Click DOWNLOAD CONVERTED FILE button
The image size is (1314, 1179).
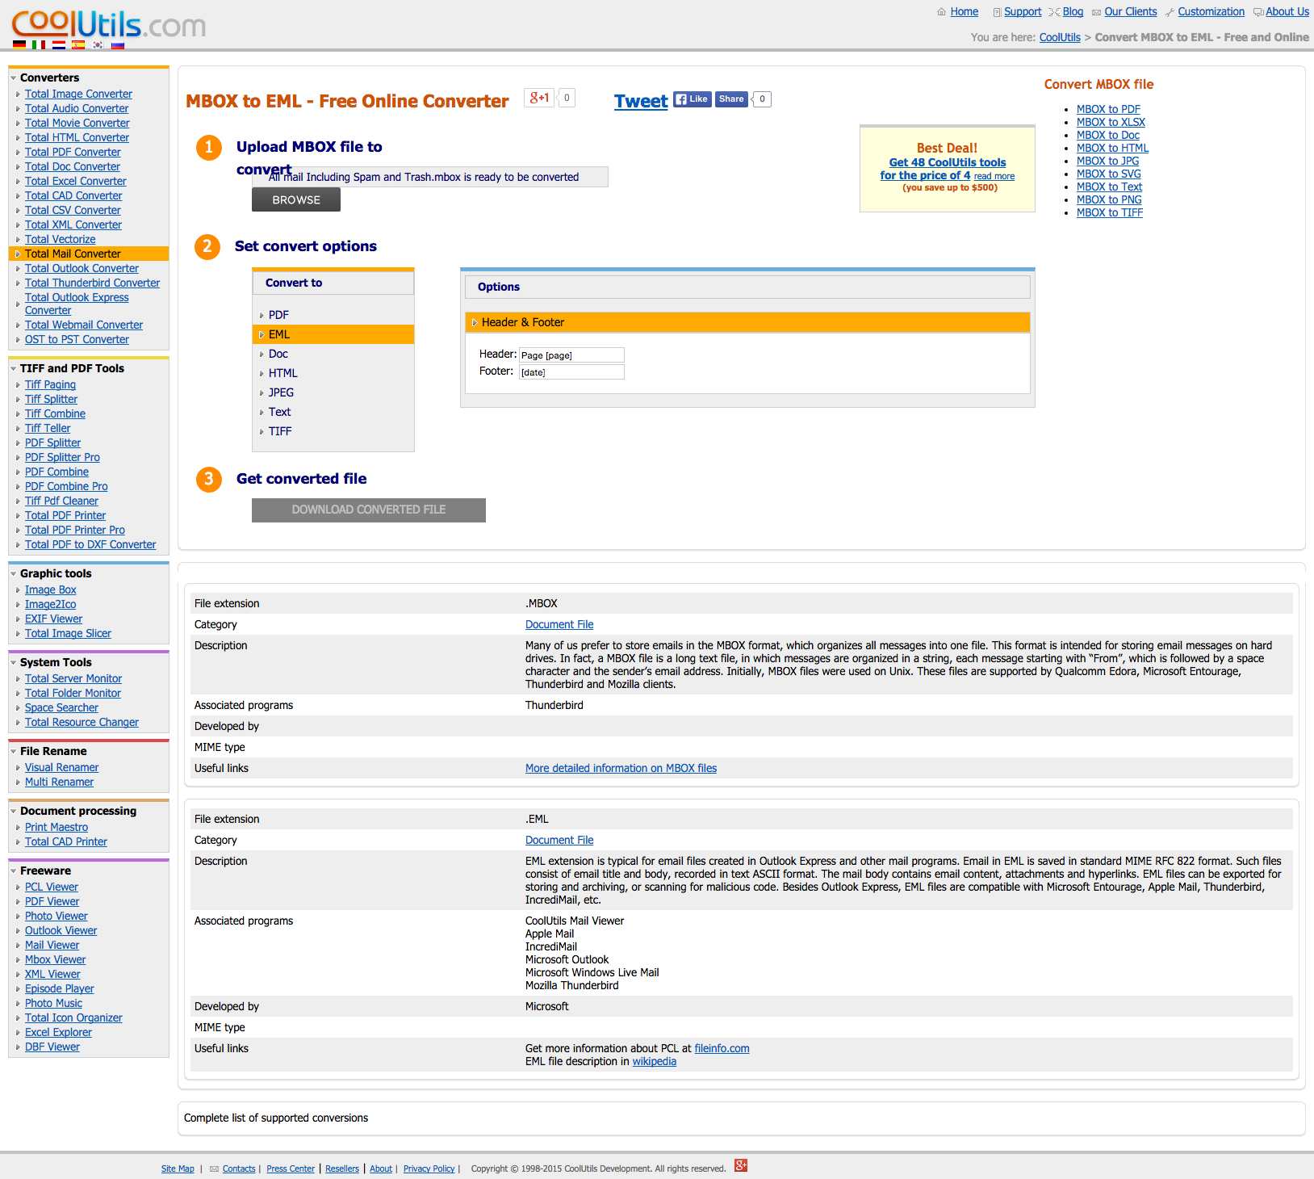369,510
